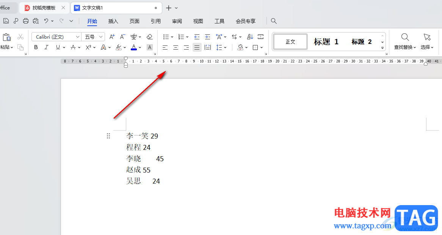Switch to the 找稻壳模板 tab
This screenshot has height=235, width=442.
pyautogui.click(x=44, y=8)
